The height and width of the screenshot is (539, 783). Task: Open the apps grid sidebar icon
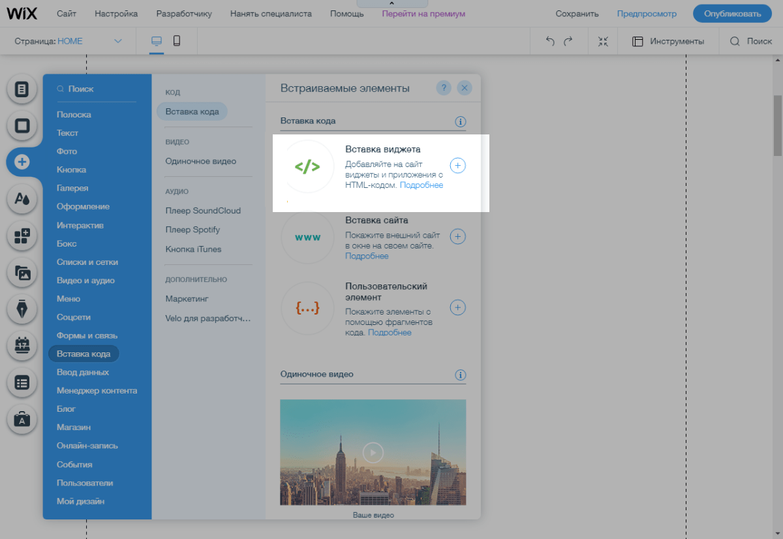[22, 236]
